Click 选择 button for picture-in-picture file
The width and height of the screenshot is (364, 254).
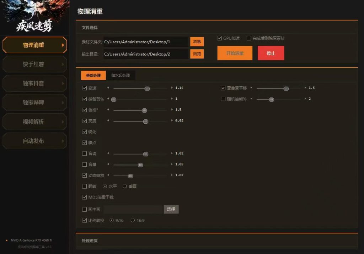click(x=171, y=209)
